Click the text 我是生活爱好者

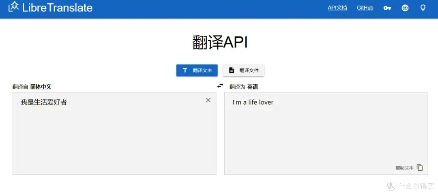(43, 102)
